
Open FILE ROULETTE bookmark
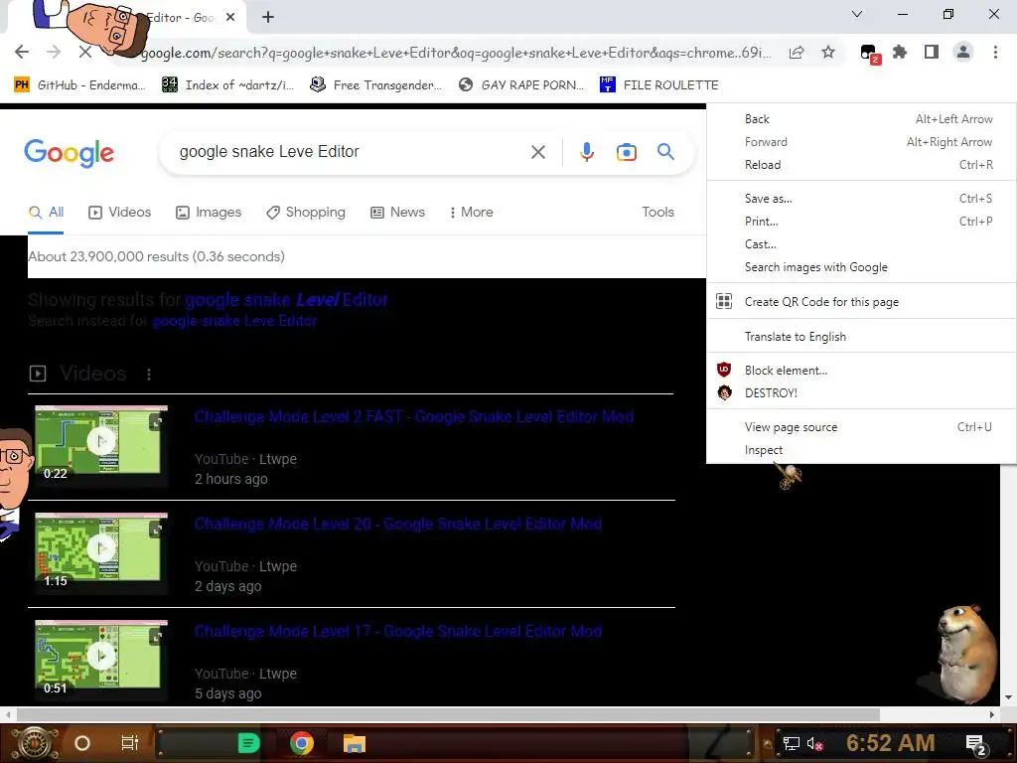(659, 85)
